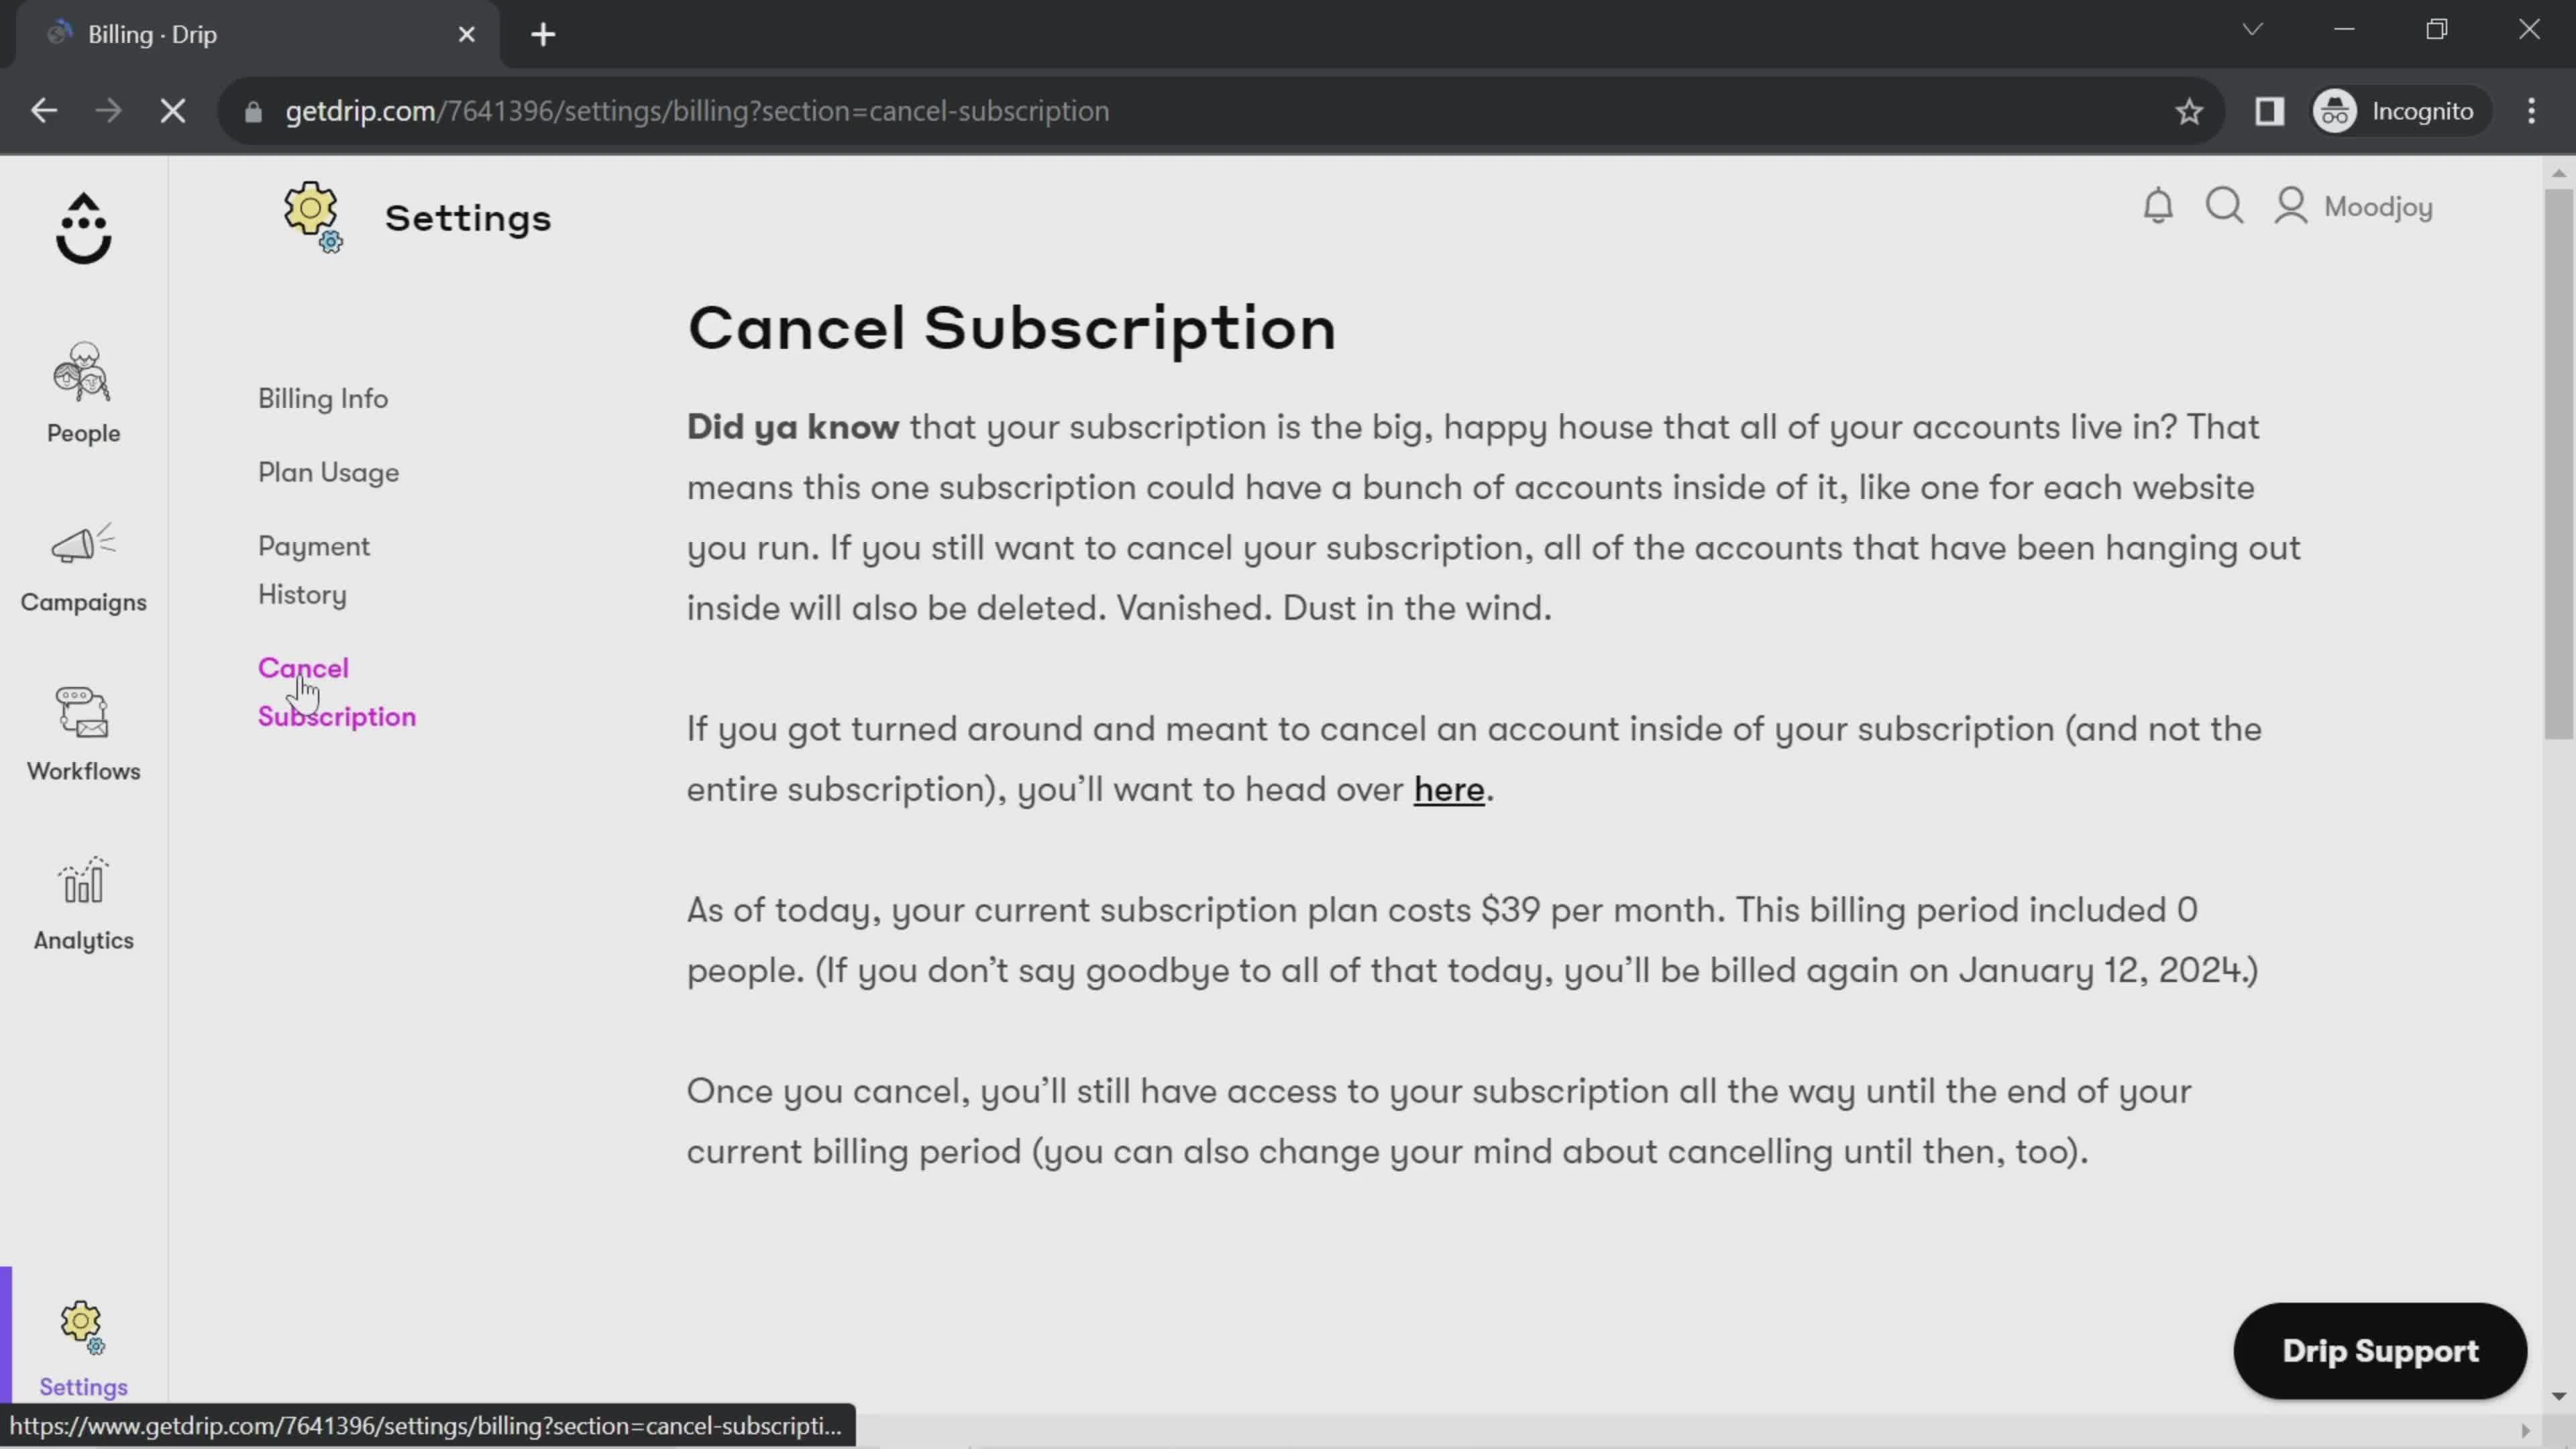Viewport: 2576px width, 1449px height.
Task: Click the incognito browser profile icon
Action: pyautogui.click(x=2339, y=110)
